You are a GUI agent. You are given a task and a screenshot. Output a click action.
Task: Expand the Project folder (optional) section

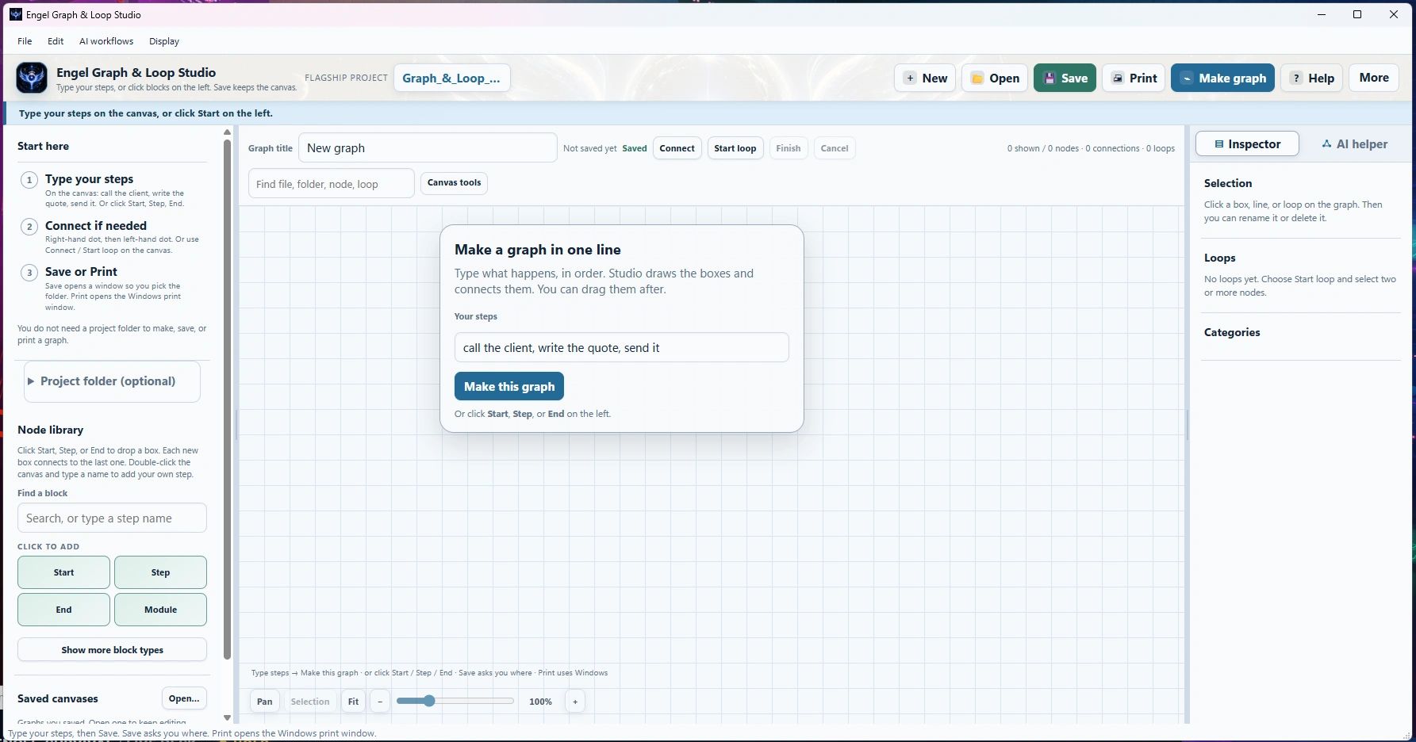[112, 381]
